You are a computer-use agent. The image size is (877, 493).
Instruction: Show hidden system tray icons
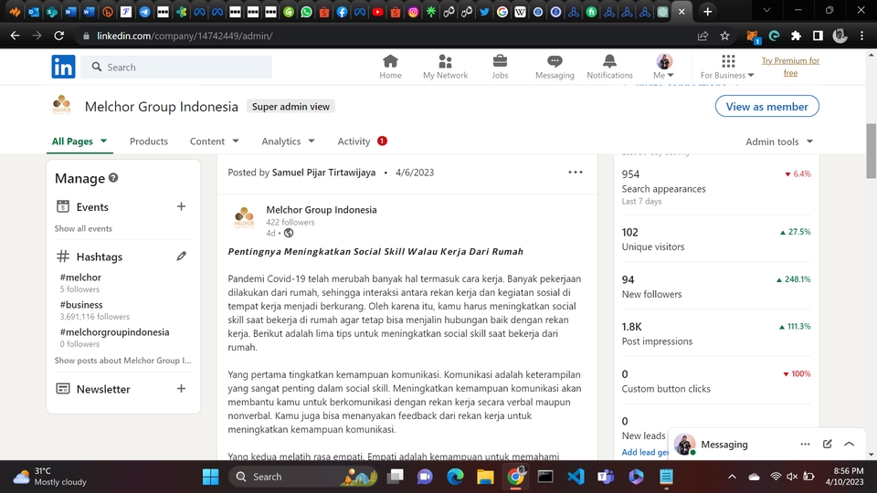(732, 477)
